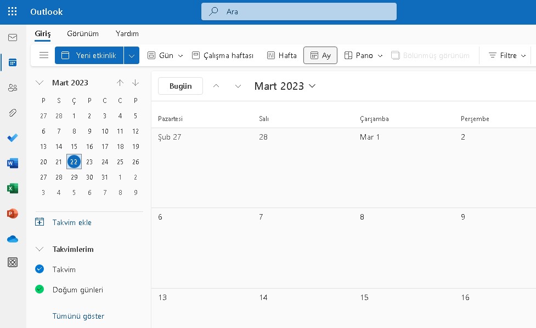Open OneDrive from the sidebar
Screen dimensions: 536x328
(x=12, y=239)
